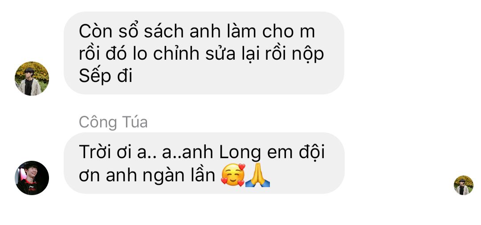Click the word "Còn" starting the first message
This screenshot has width=481, height=225.
[96, 31]
